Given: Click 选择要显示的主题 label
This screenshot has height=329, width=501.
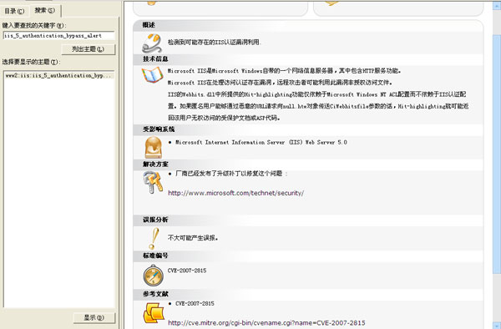Looking at the screenshot, I should tap(31, 62).
